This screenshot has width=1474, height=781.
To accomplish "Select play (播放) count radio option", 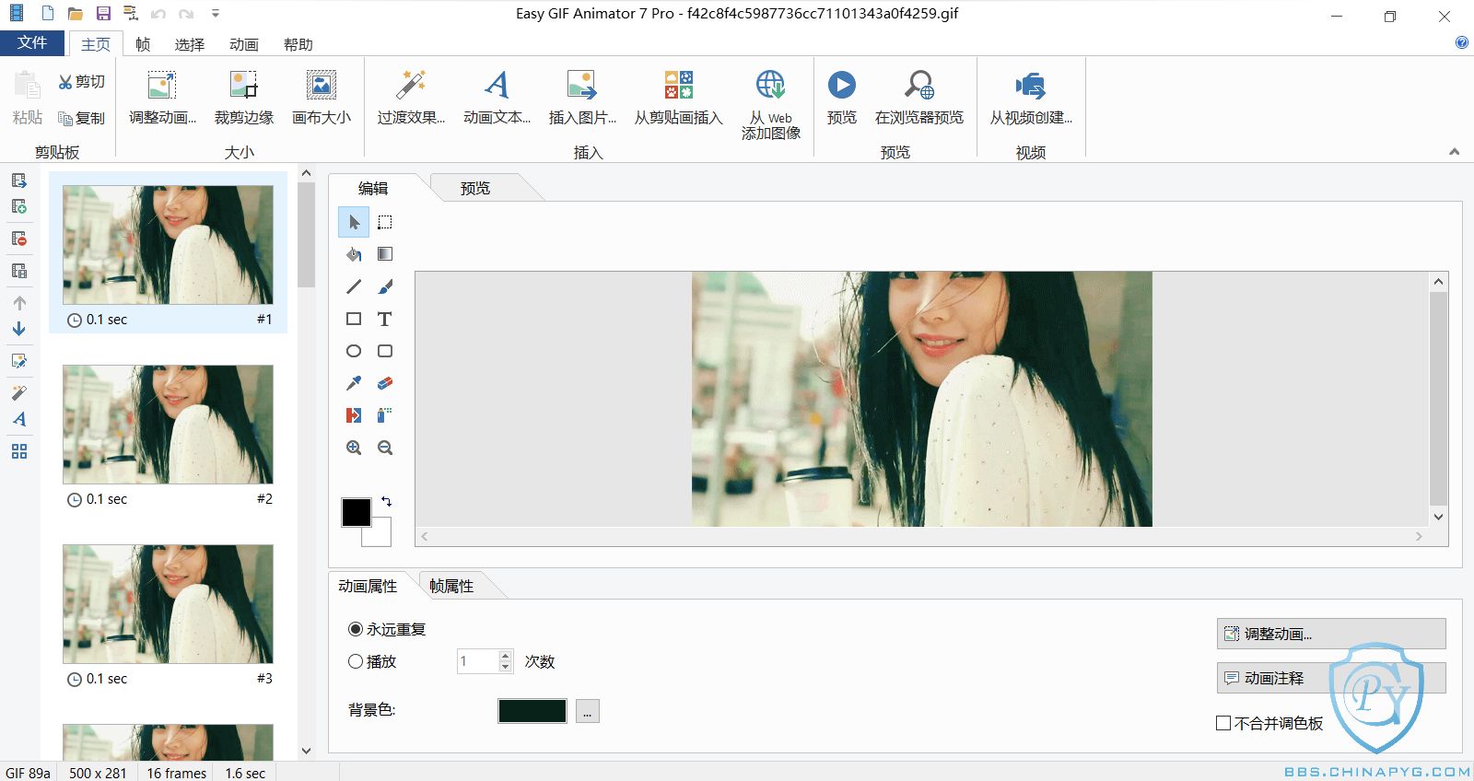I will (x=356, y=661).
